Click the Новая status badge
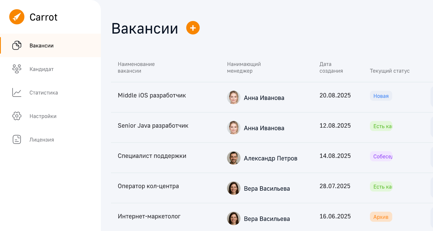The height and width of the screenshot is (231, 433). (381, 96)
